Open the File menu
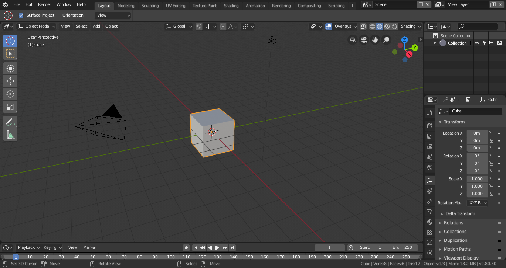This screenshot has height=268, width=506. pos(17,4)
